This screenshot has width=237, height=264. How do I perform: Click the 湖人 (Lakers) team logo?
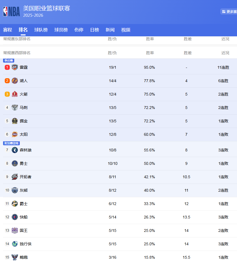click(x=14, y=81)
